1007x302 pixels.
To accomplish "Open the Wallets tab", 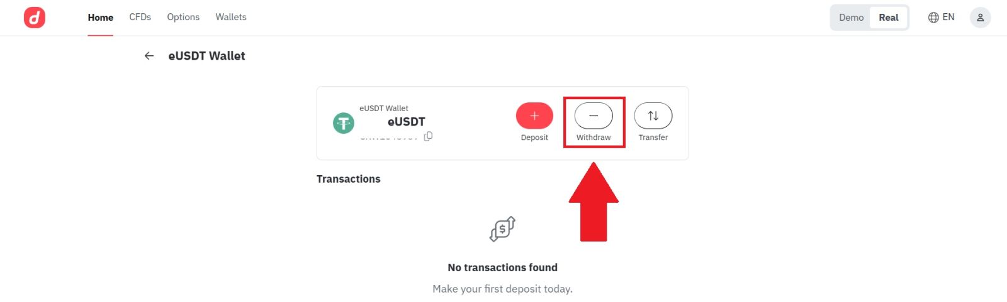I will (x=231, y=18).
